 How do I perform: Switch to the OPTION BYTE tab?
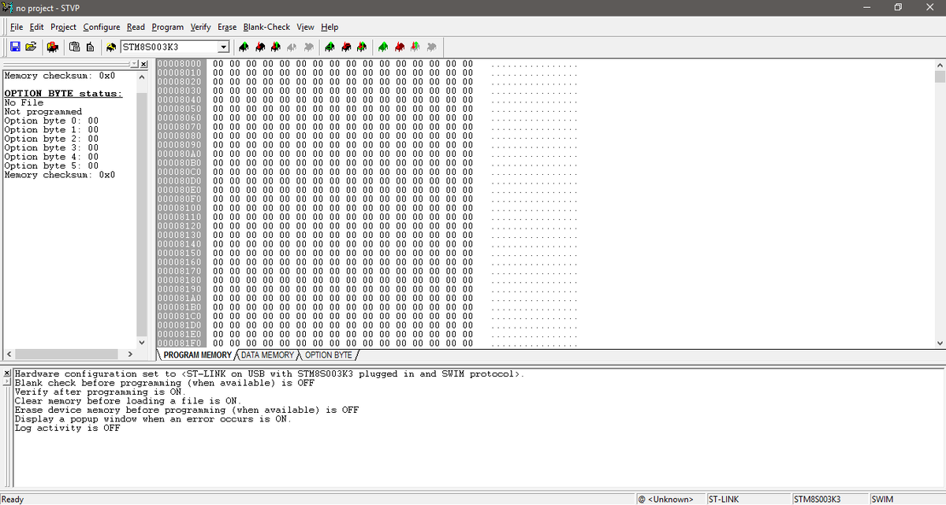[x=328, y=355]
